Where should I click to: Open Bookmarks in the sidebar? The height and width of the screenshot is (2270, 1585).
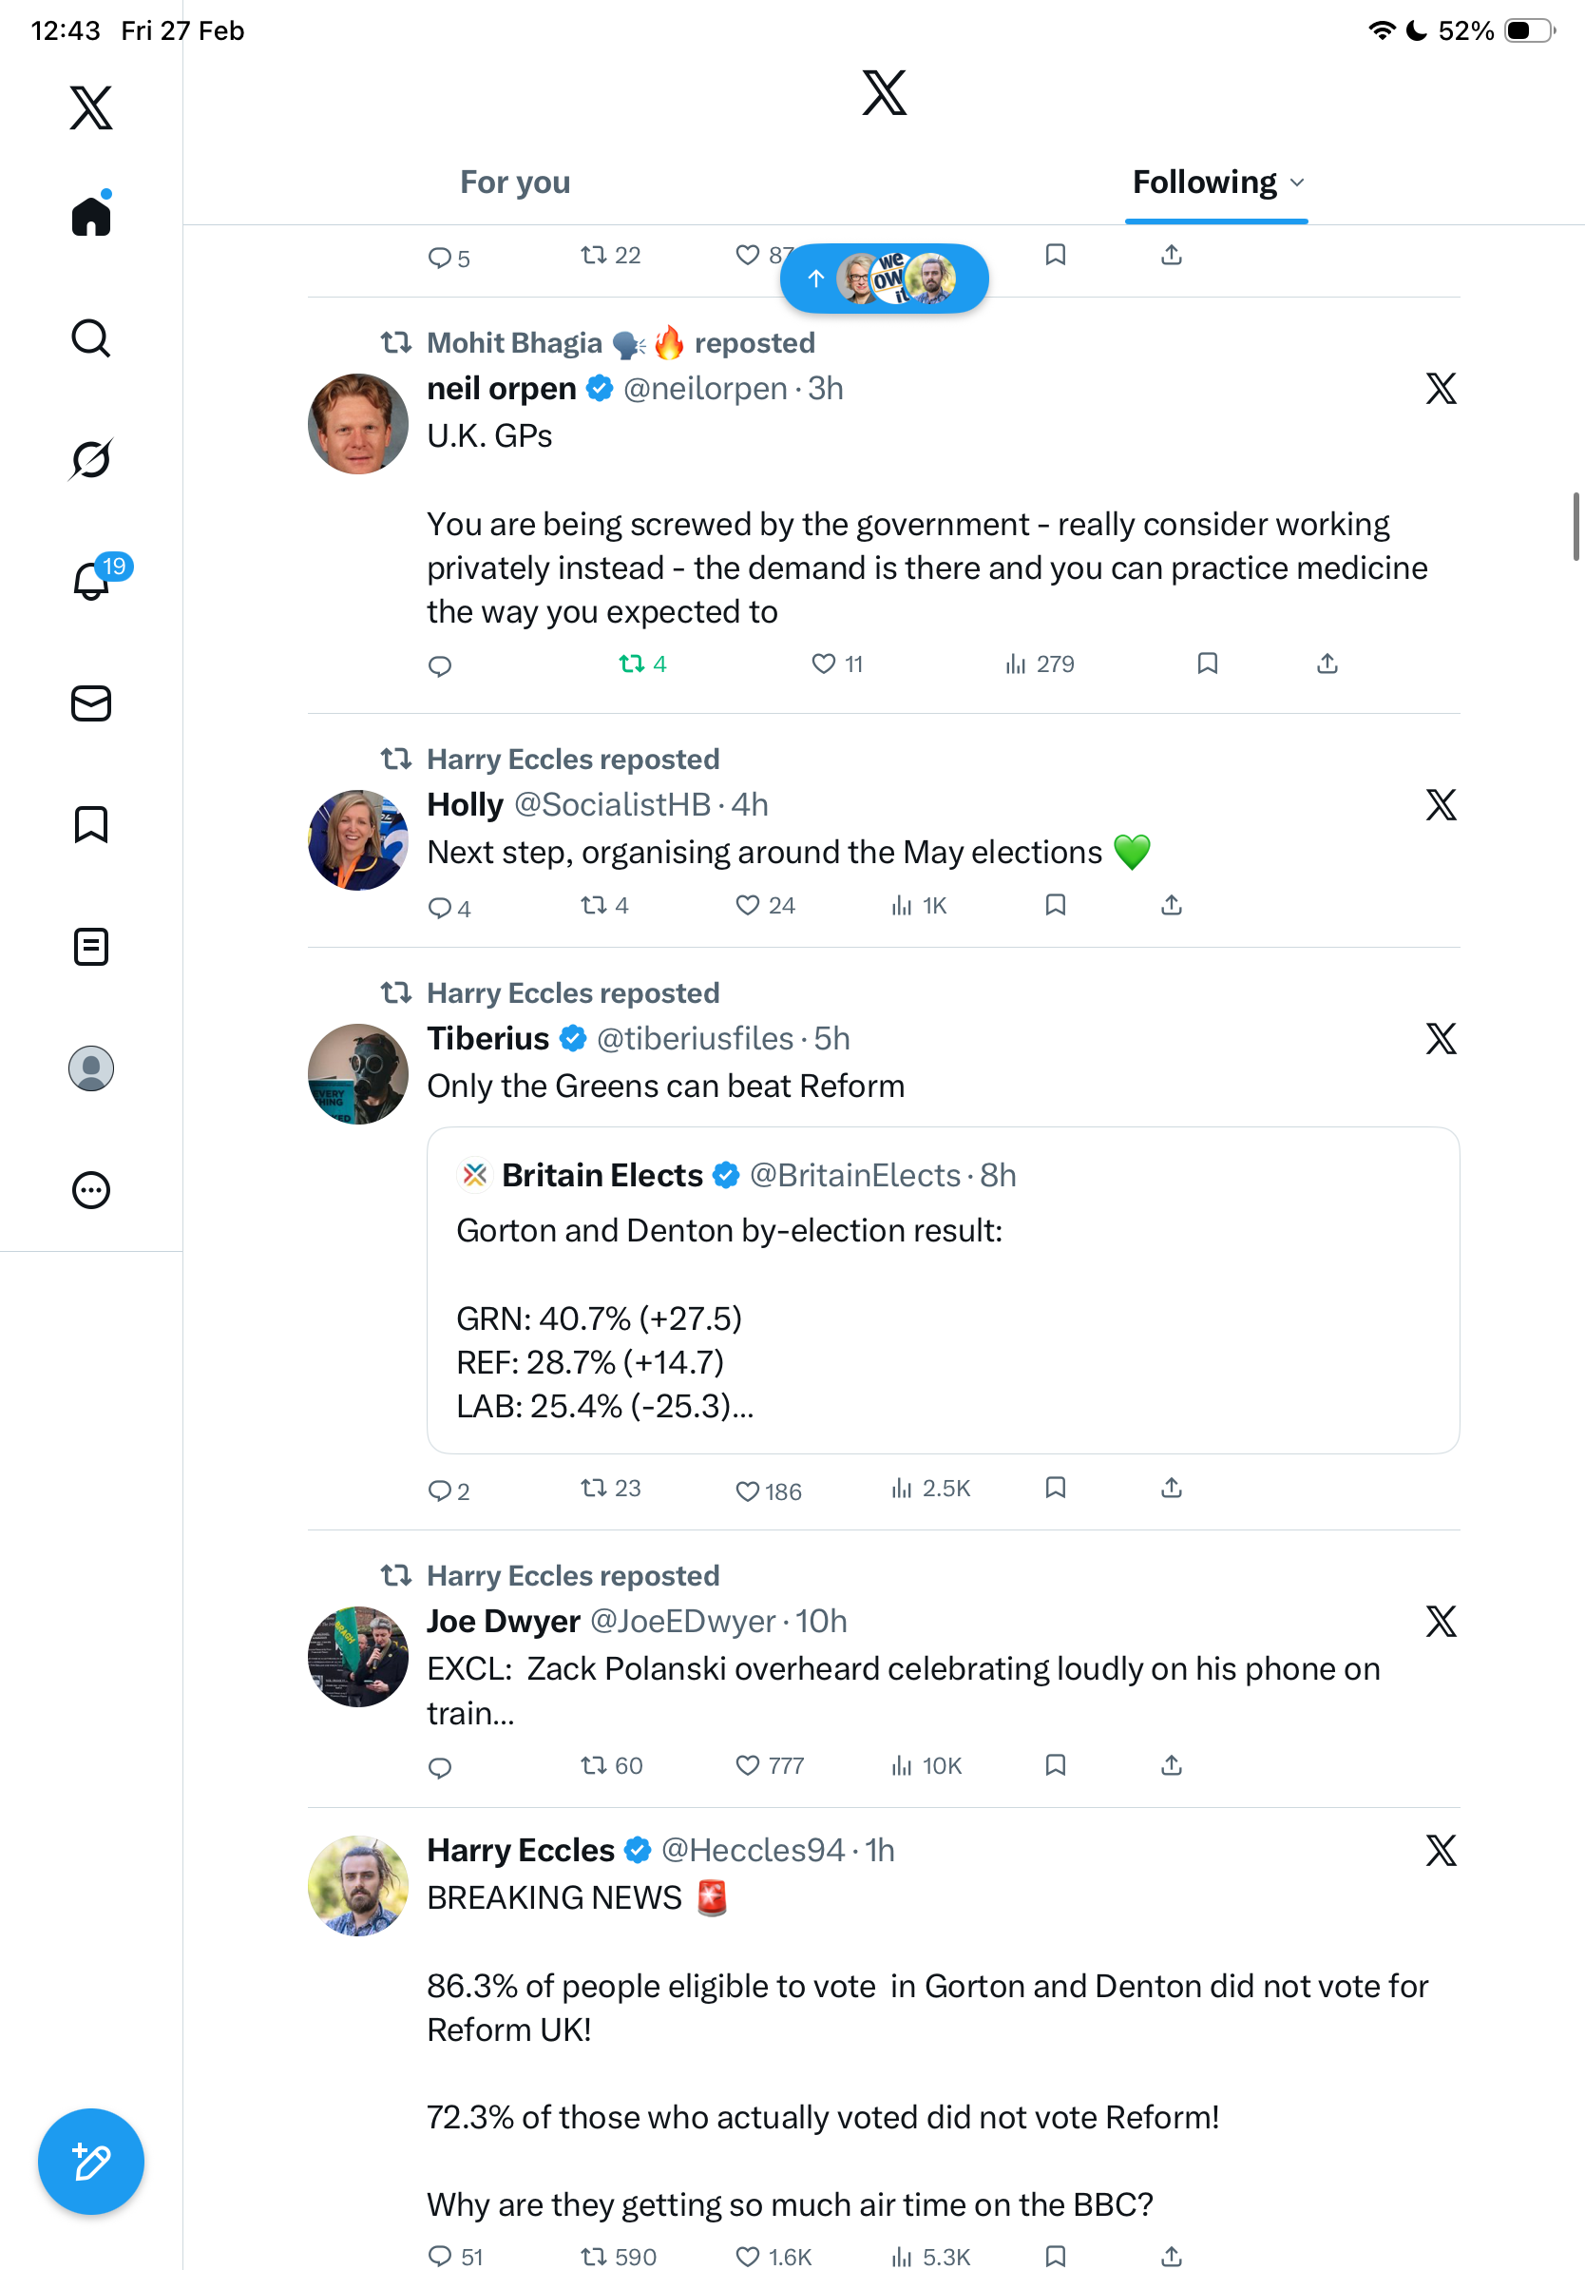pyautogui.click(x=91, y=824)
